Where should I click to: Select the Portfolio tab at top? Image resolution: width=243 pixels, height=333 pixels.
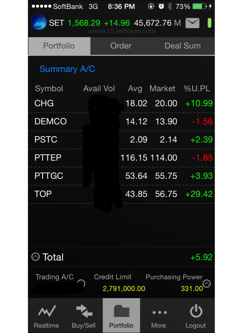(x=59, y=46)
